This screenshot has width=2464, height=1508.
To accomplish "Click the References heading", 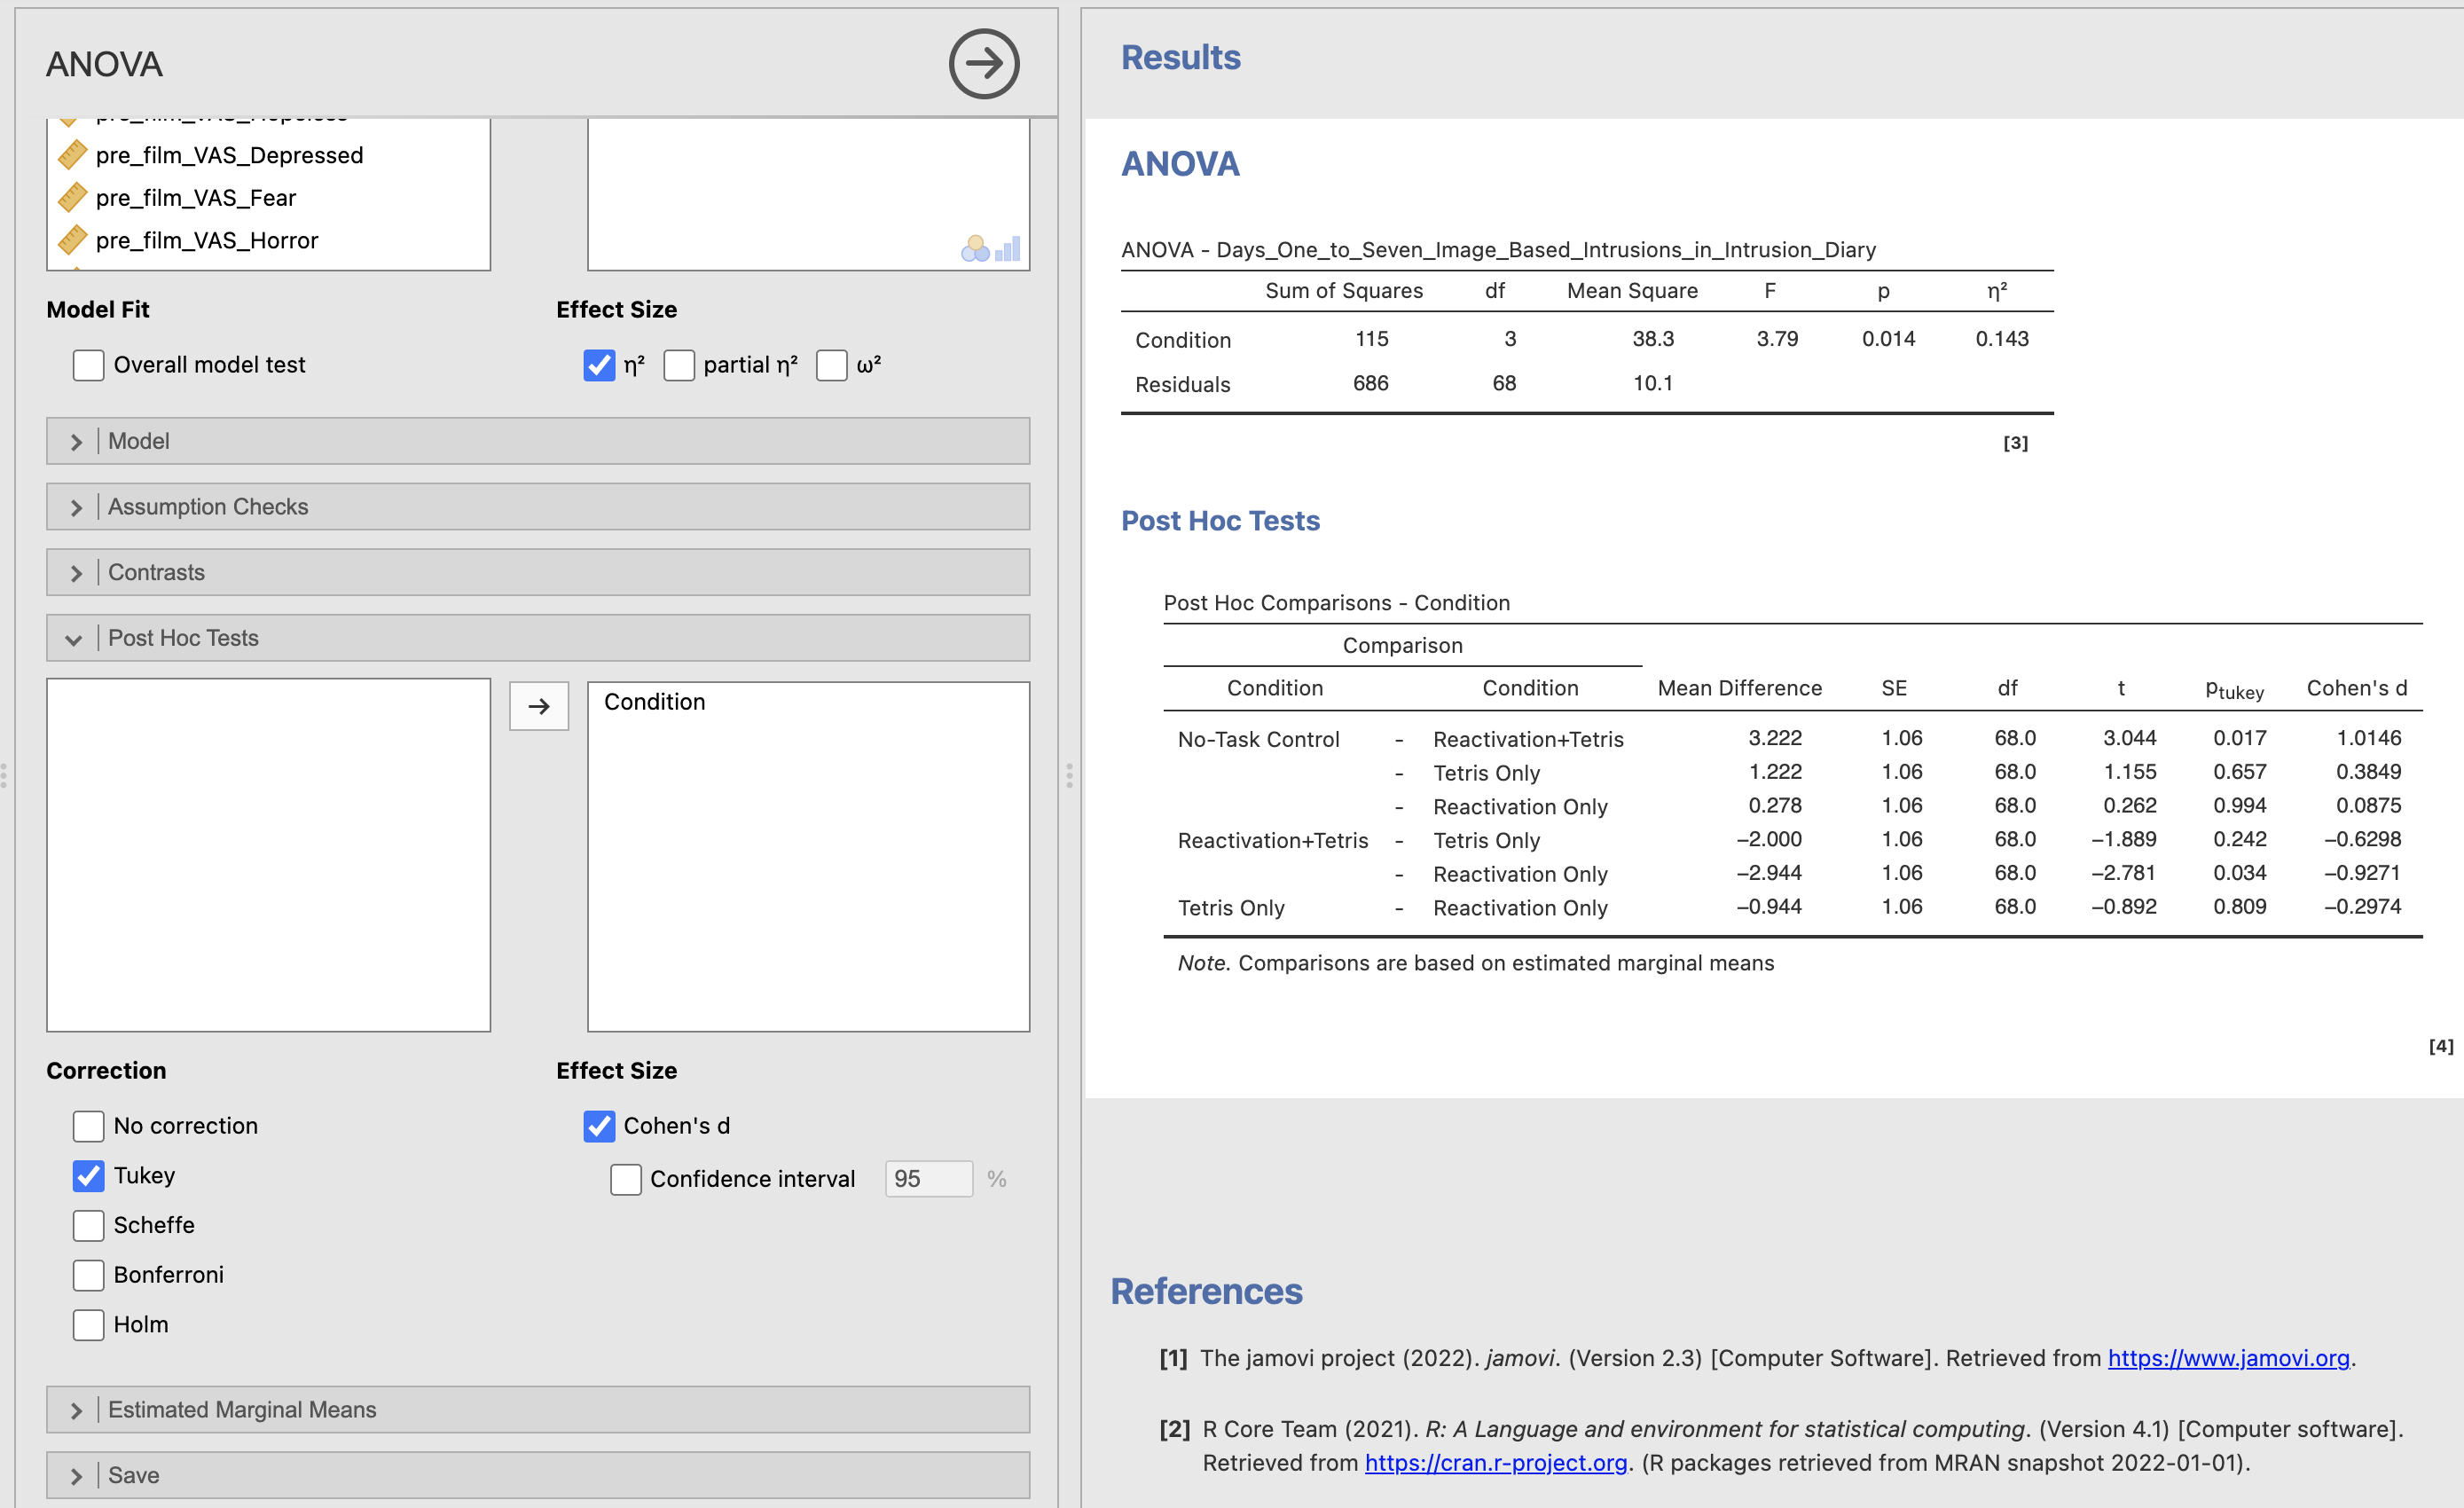I will tap(1207, 1291).
